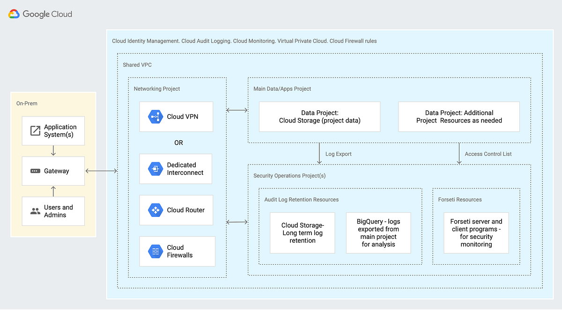Select the Users and Admins icon
Image resolution: width=562 pixels, height=310 pixels.
tap(35, 211)
